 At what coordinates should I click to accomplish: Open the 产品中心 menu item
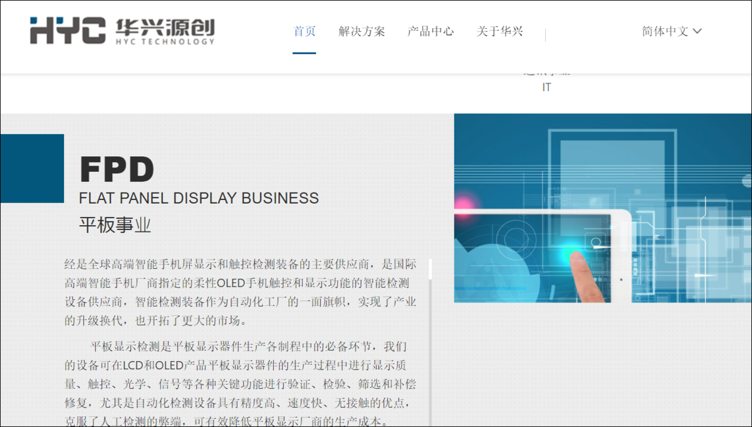tap(431, 31)
